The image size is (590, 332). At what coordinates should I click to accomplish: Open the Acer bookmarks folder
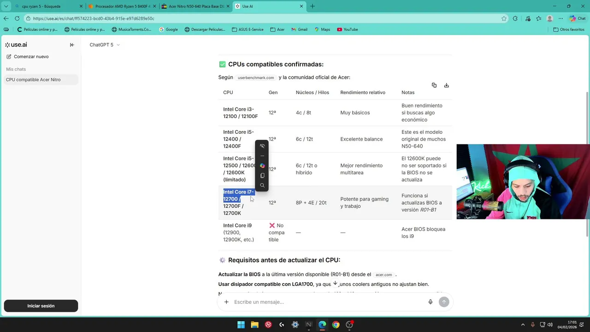[x=277, y=30]
